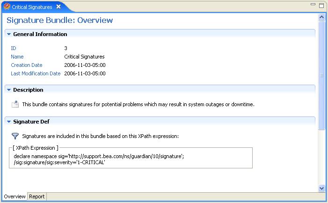Maximize the editor pane

[x=321, y=6]
